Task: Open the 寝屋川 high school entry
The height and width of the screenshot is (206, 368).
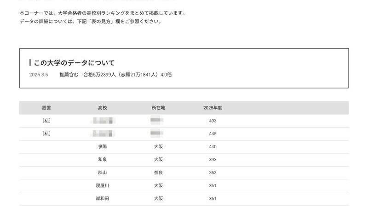Action: pyautogui.click(x=102, y=186)
